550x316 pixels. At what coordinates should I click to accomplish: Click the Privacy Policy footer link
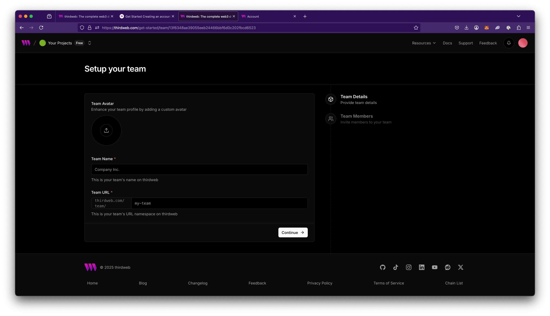point(320,283)
